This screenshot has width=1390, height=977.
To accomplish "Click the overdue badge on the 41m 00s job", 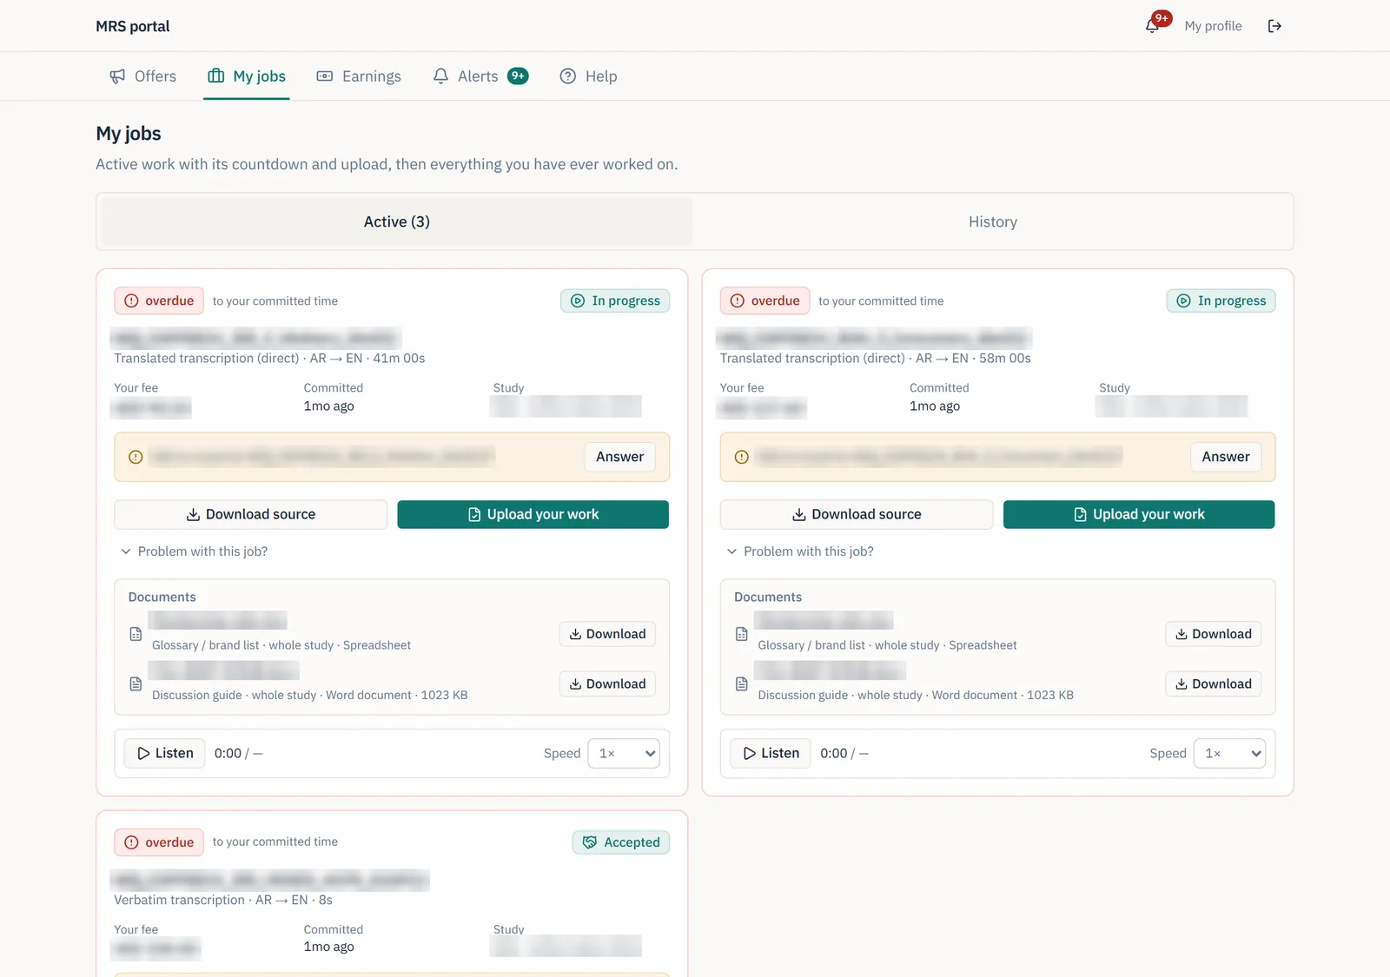I will (x=159, y=301).
